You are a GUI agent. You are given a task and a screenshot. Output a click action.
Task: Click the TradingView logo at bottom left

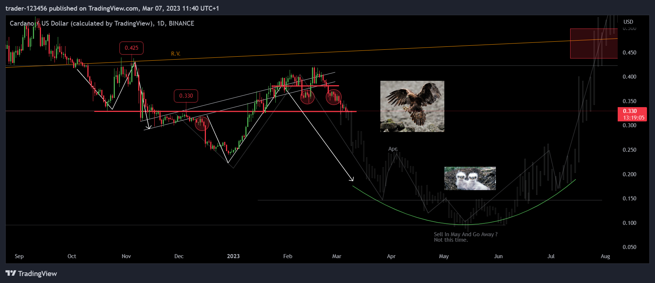click(31, 273)
